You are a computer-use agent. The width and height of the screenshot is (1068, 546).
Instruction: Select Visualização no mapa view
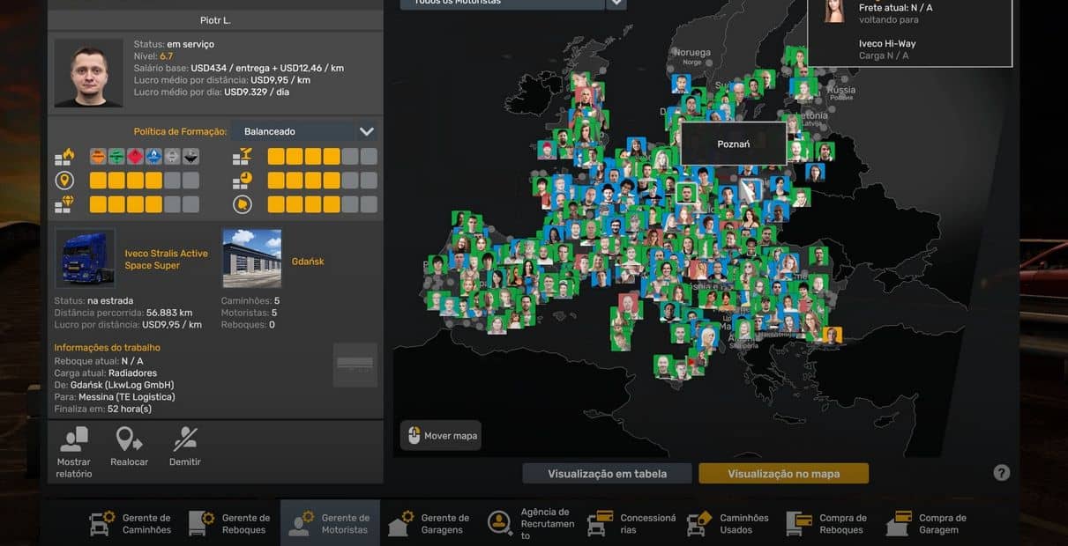[x=783, y=474]
